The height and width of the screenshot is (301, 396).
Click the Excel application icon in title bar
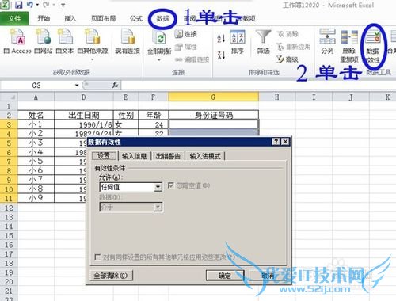(x=6, y=5)
